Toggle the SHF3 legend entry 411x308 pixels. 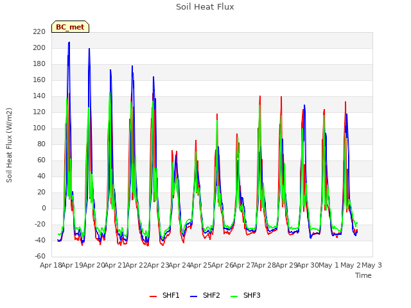[x=245, y=295]
